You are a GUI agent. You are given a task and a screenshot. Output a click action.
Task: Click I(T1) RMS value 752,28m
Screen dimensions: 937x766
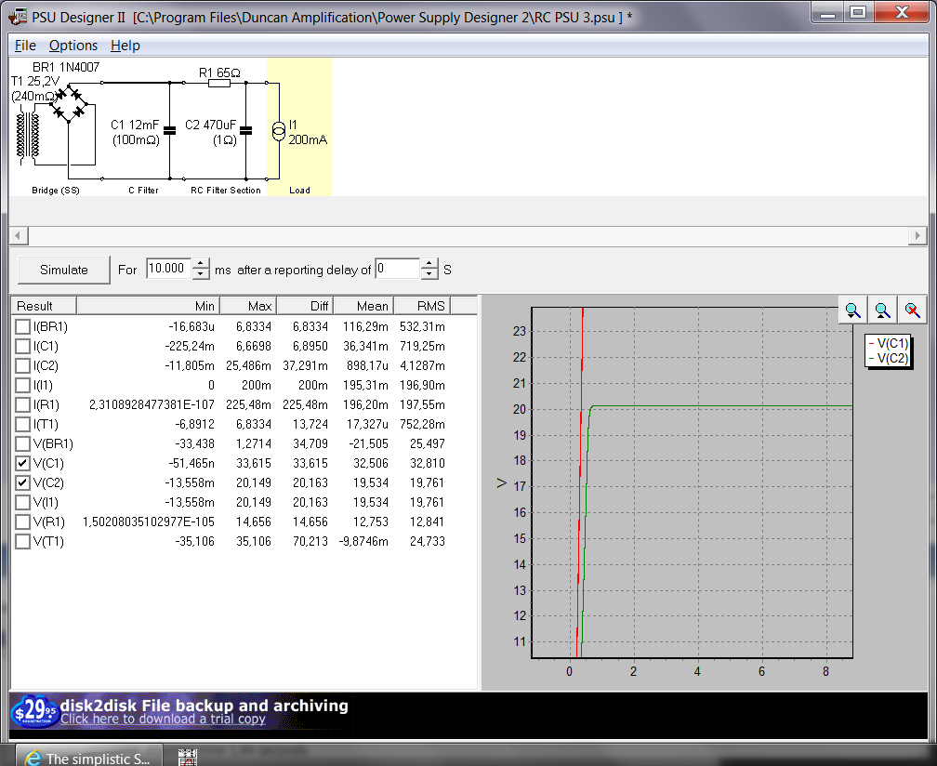(x=422, y=424)
